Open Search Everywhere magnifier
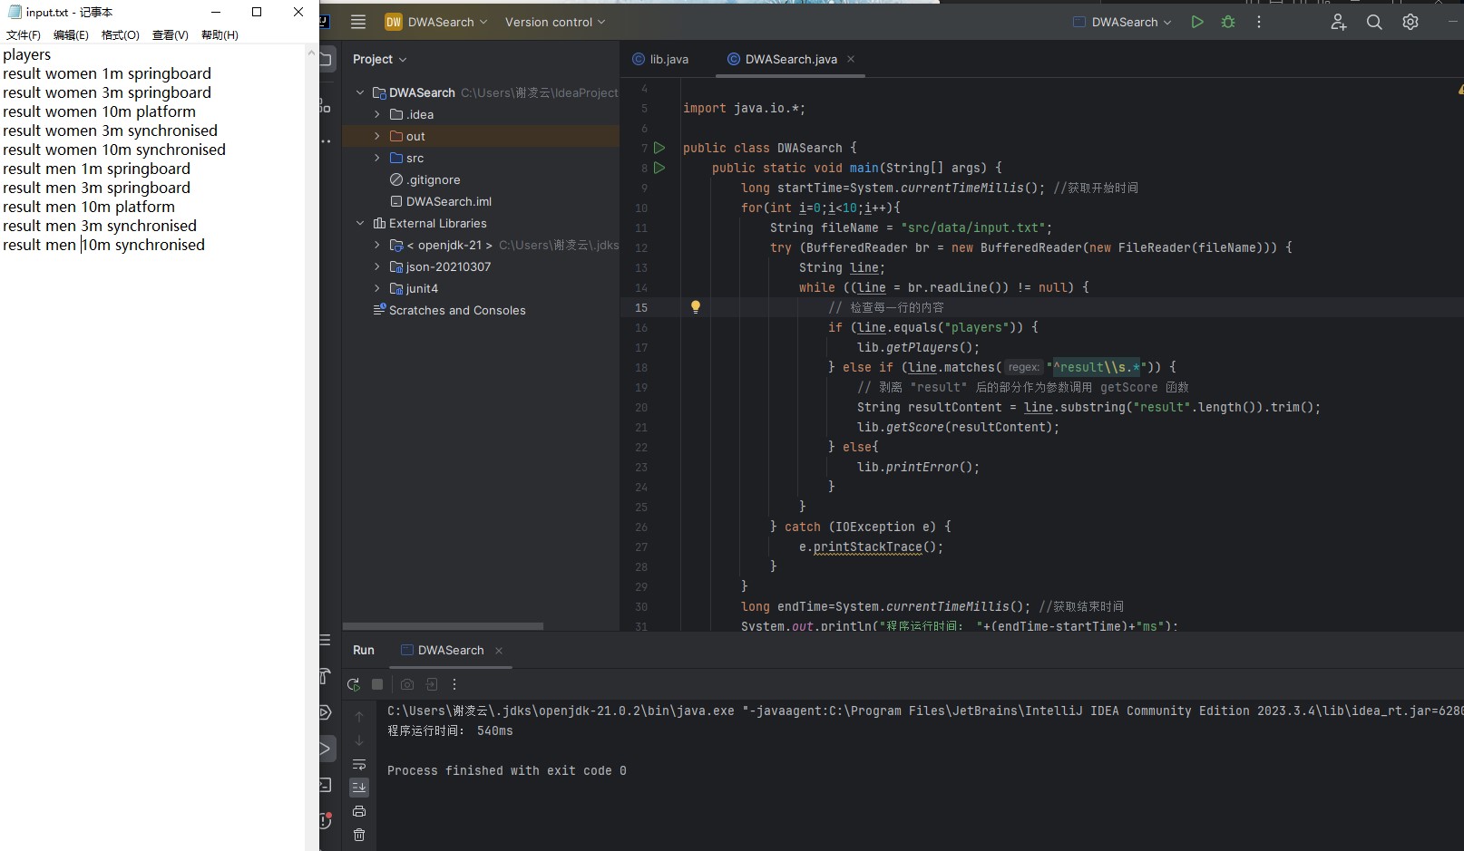Image resolution: width=1464 pixels, height=851 pixels. pos(1374,22)
